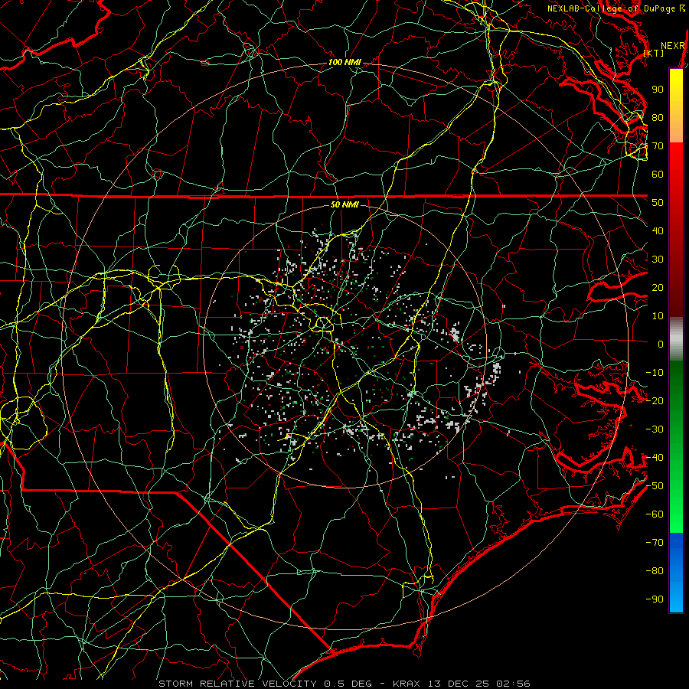Click the 0 knot scale label
Viewport: 689px width, 689px height.
pos(661,344)
